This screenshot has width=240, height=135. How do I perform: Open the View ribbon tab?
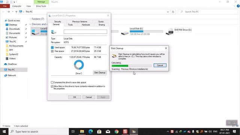click(28, 6)
